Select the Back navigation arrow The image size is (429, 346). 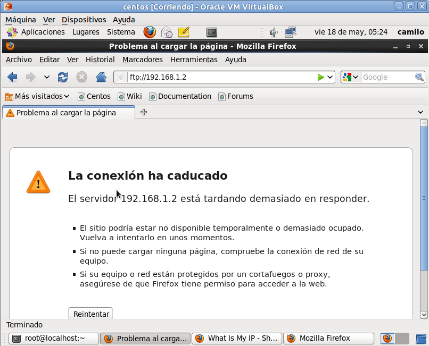13,77
